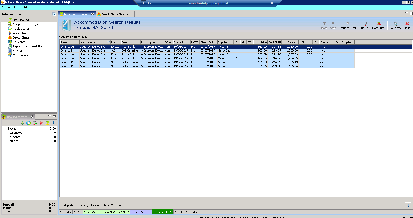This screenshot has width=413, height=218.
Task: Click the info button at bottom right
Action: pos(408,205)
